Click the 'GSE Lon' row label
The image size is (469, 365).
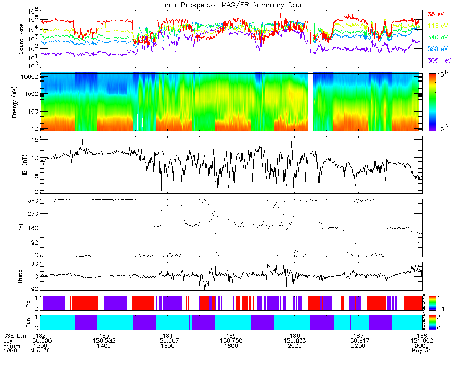point(15,336)
